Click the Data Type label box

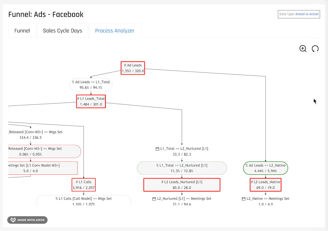click(x=299, y=14)
